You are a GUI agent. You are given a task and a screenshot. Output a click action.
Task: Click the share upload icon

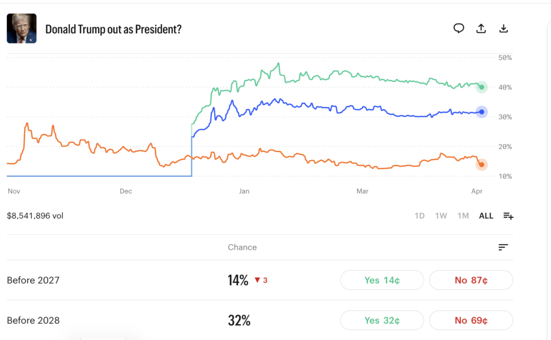481,29
